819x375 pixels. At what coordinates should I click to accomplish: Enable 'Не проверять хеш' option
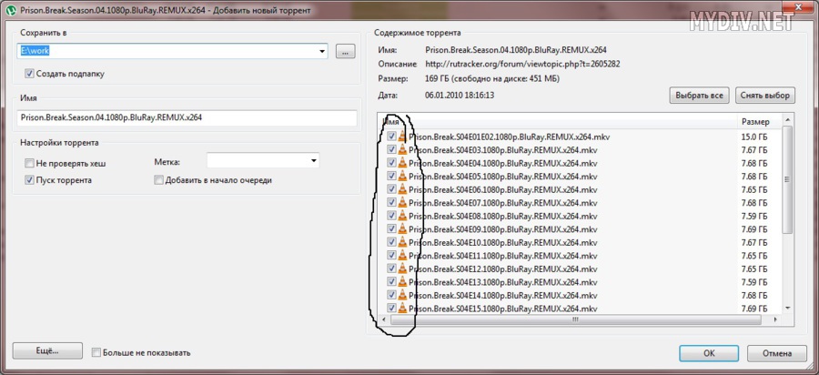coord(29,163)
